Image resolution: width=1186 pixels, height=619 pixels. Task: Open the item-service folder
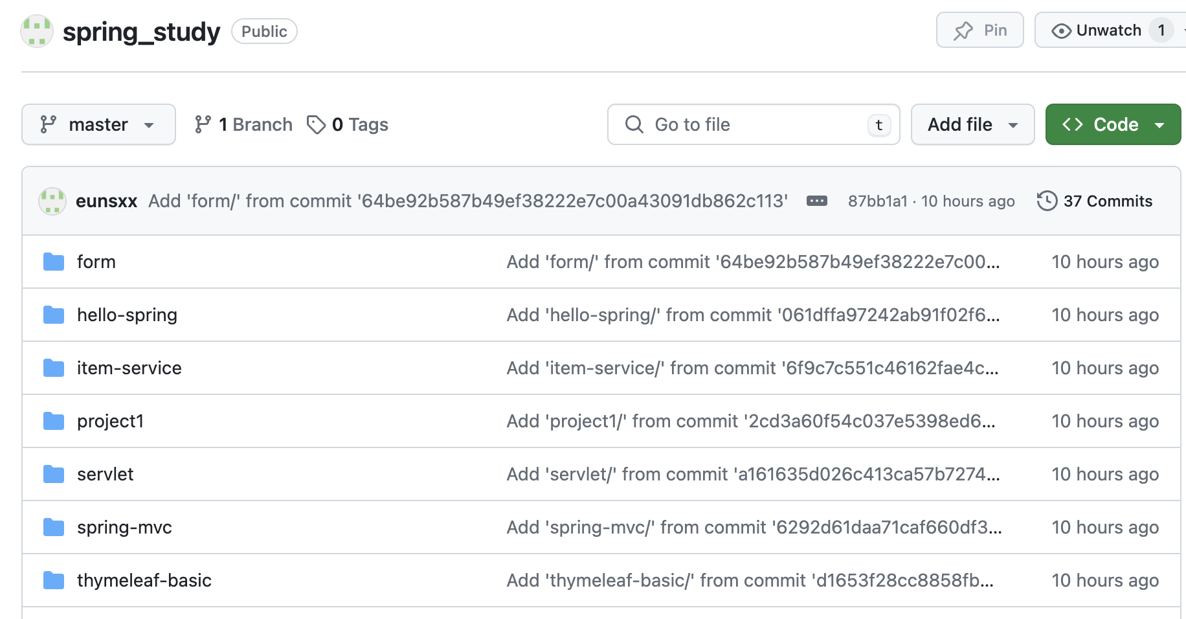pyautogui.click(x=129, y=368)
